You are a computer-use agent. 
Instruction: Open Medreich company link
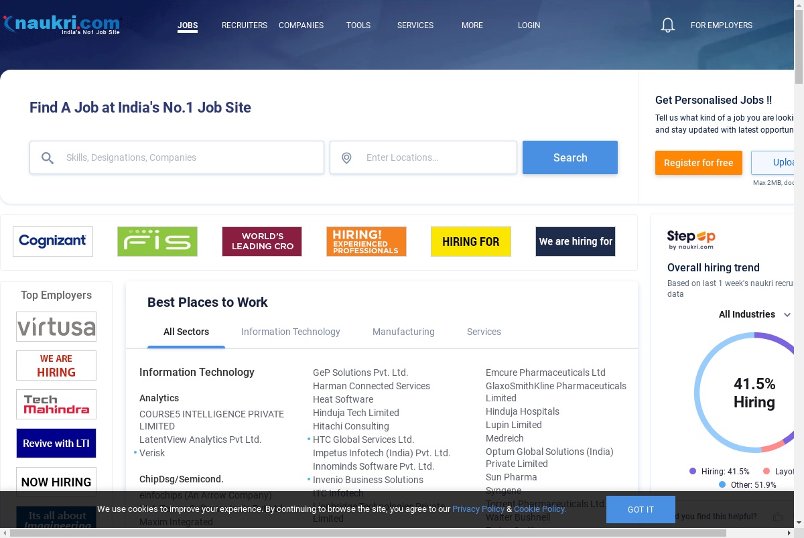click(x=505, y=438)
